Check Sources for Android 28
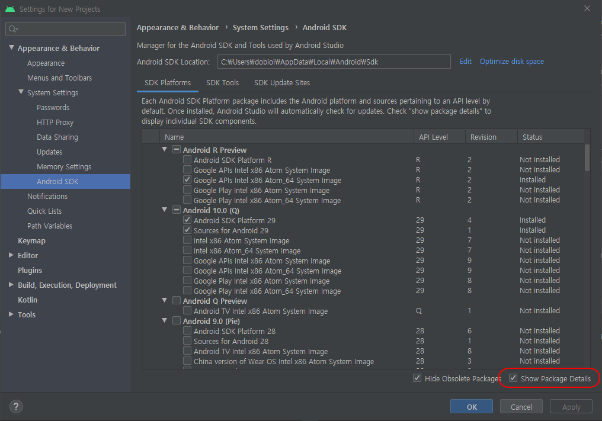Image resolution: width=602 pixels, height=421 pixels. (187, 340)
